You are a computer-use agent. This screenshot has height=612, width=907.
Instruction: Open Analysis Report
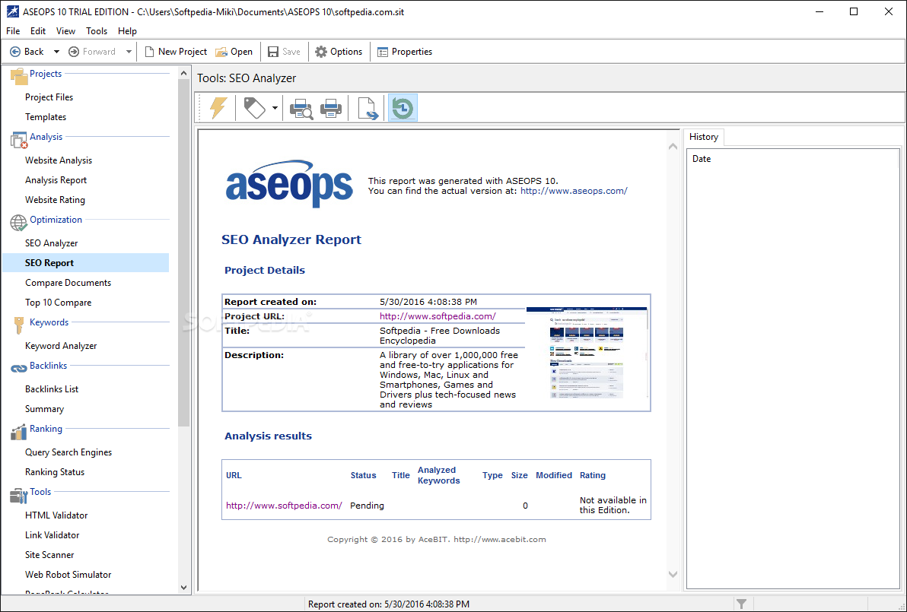coord(56,179)
